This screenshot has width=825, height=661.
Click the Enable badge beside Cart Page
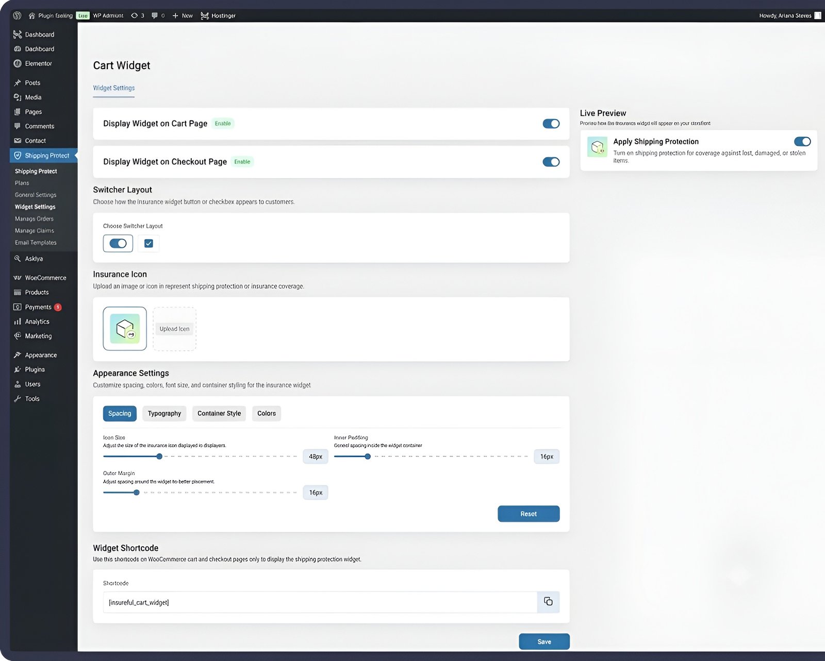tap(223, 124)
